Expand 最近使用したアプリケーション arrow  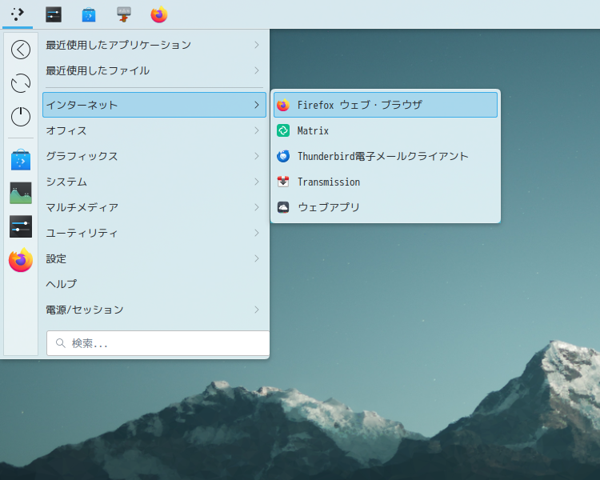(x=257, y=45)
